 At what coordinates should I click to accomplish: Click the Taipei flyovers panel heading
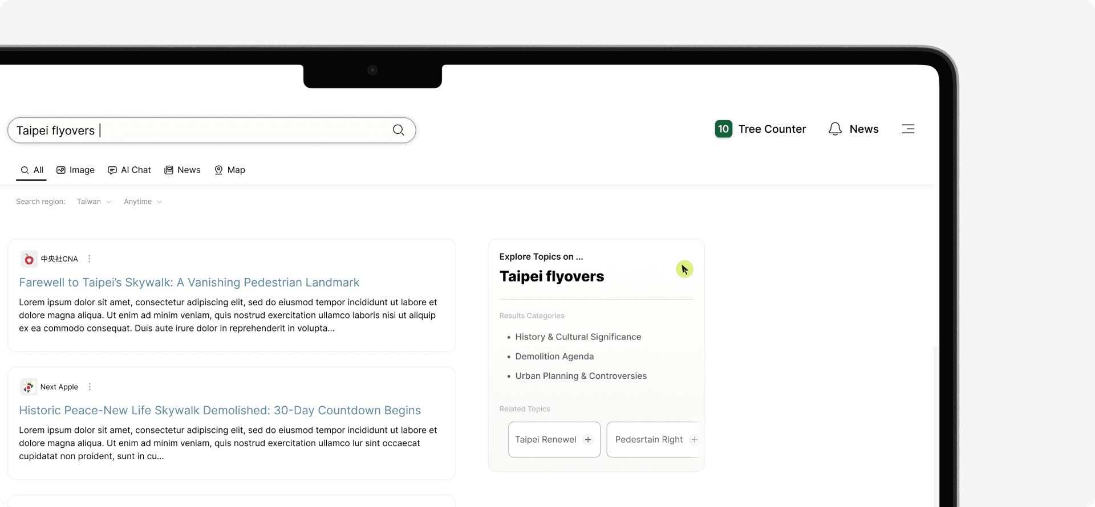click(551, 277)
